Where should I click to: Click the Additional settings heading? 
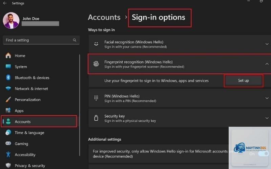click(105, 139)
